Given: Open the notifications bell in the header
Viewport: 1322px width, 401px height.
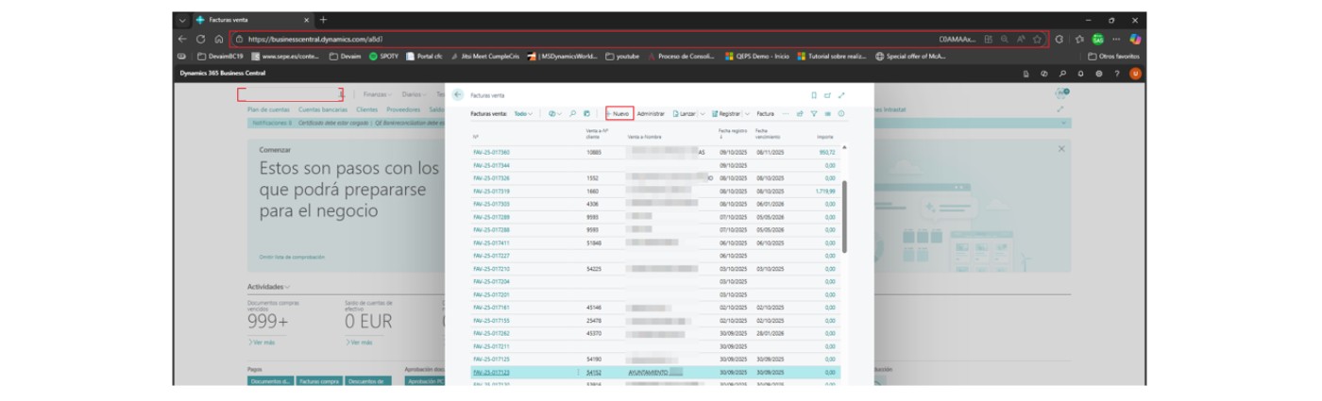Looking at the screenshot, I should point(1080,74).
